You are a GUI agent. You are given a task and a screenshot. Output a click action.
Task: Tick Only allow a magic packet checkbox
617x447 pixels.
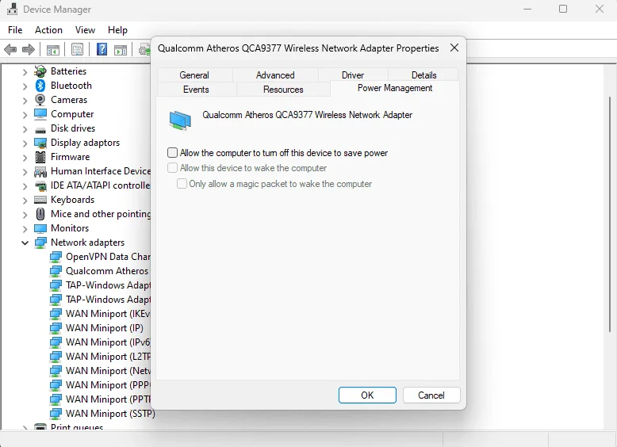pyautogui.click(x=182, y=184)
